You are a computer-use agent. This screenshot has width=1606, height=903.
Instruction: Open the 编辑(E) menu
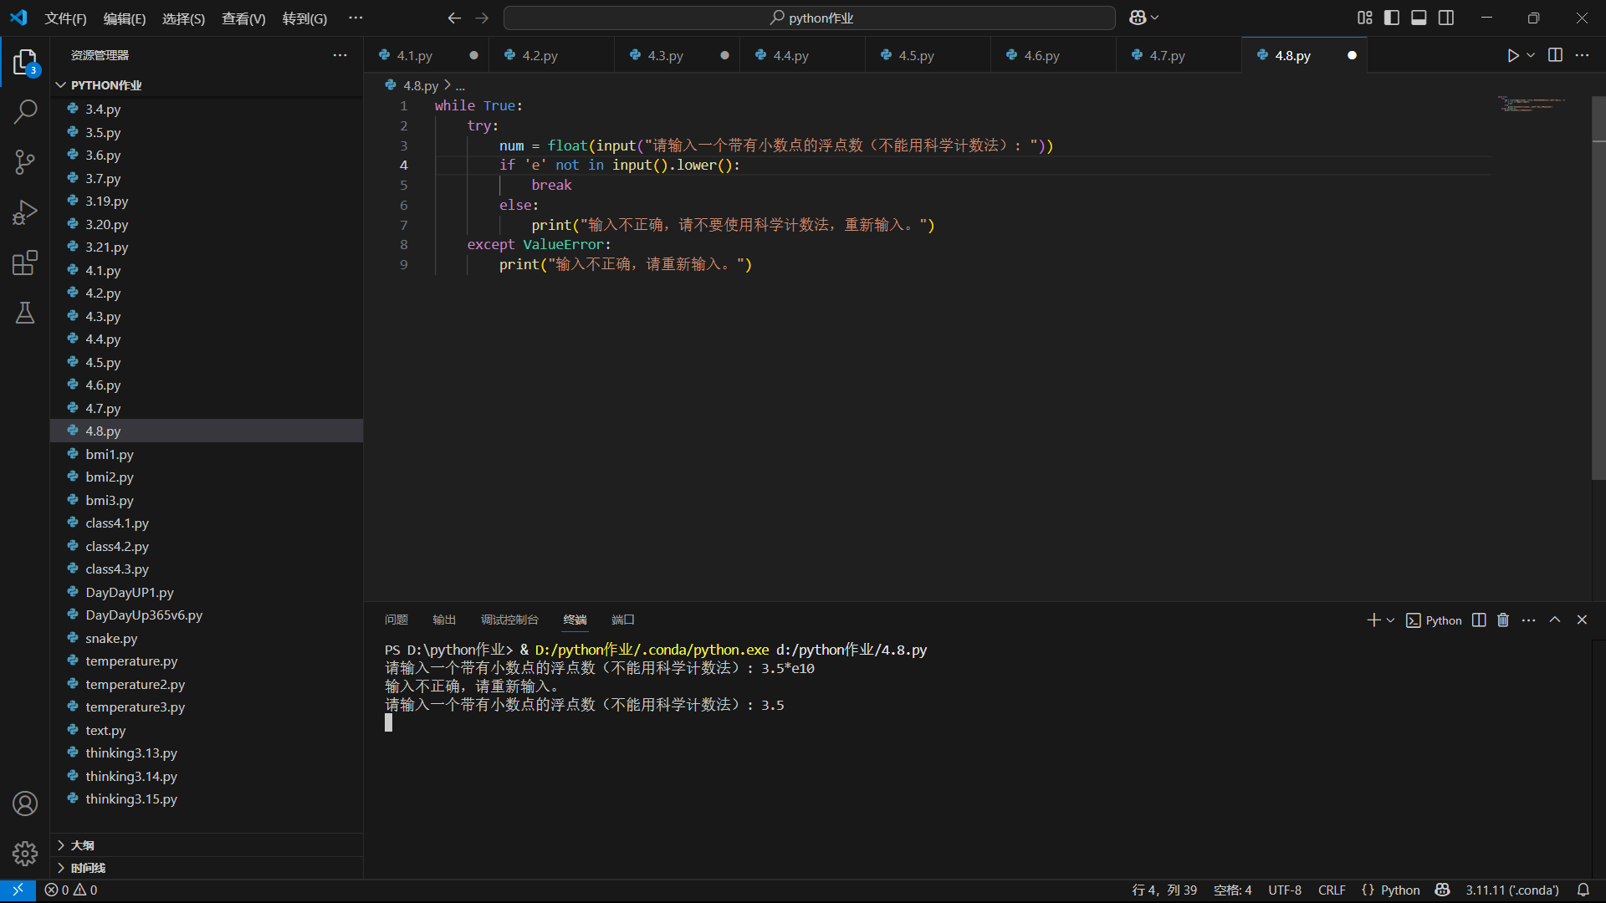[124, 18]
